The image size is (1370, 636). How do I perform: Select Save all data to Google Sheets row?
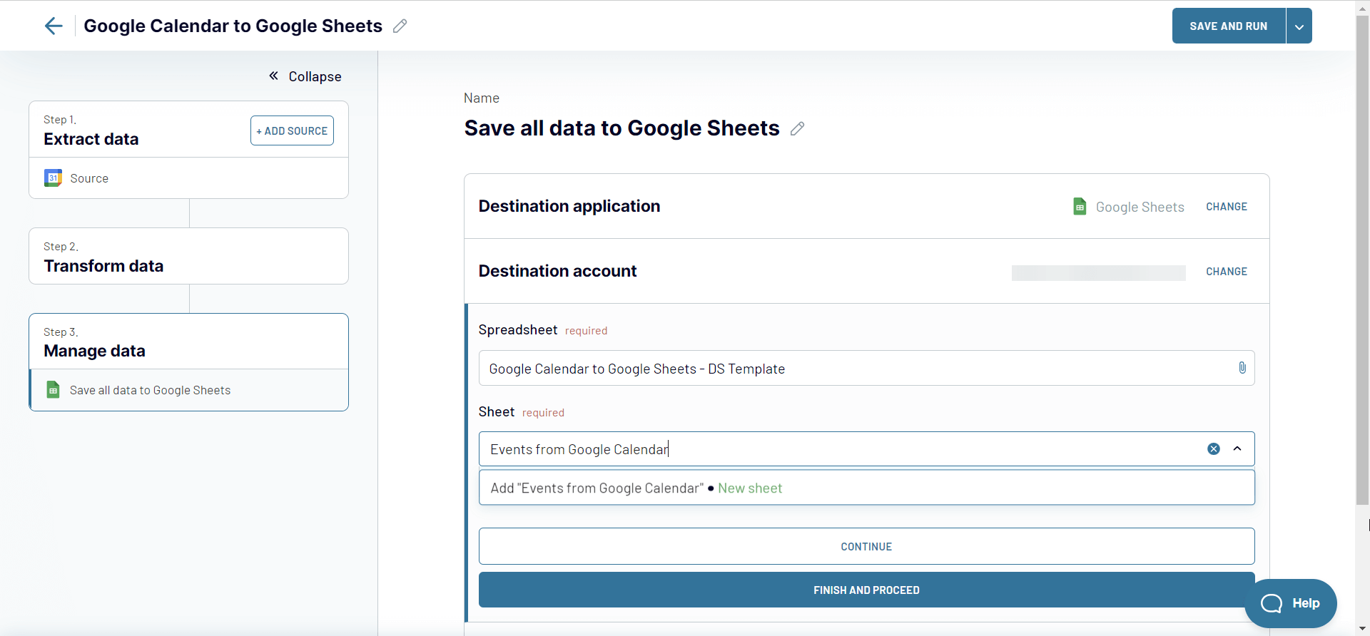pos(188,390)
